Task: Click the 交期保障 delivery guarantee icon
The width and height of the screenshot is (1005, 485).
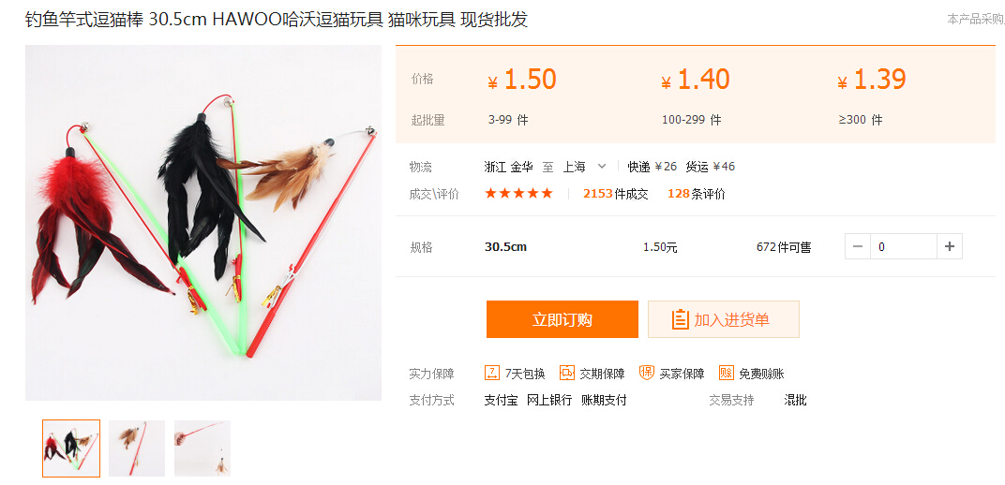Action: pos(566,373)
